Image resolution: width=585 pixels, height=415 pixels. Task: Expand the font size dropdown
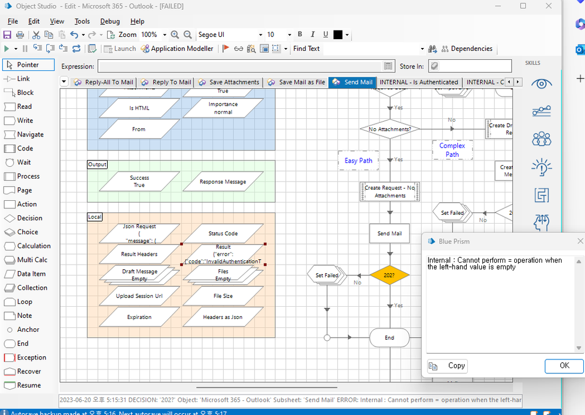point(289,35)
